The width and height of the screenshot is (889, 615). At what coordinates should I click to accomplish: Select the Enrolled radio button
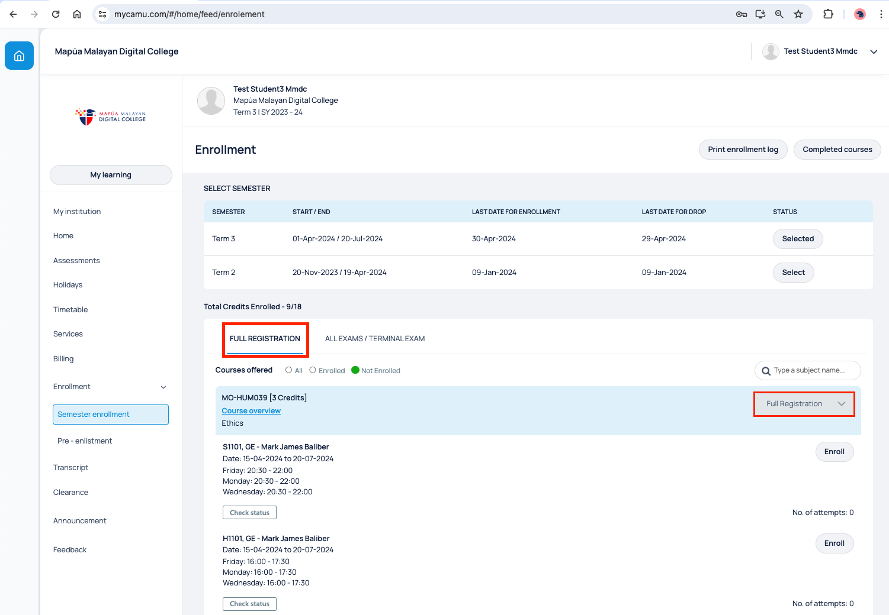click(313, 370)
